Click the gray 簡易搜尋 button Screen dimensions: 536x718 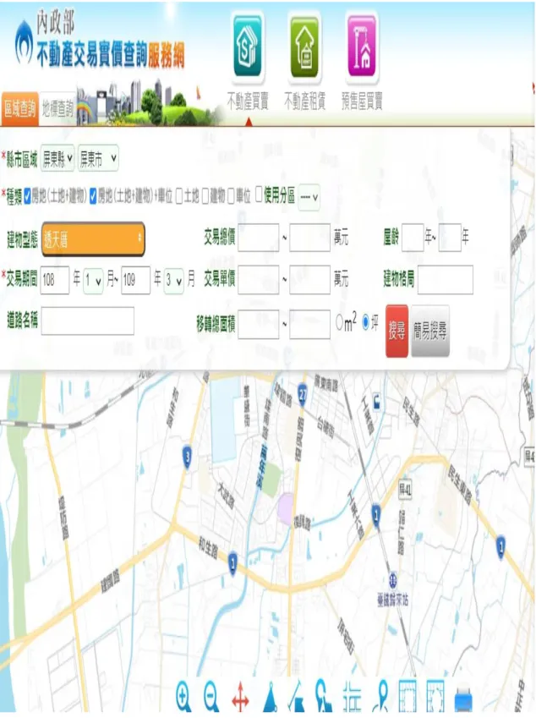pos(430,330)
